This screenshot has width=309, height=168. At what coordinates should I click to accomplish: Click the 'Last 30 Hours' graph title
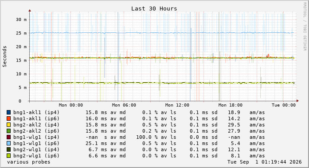coord(154,9)
